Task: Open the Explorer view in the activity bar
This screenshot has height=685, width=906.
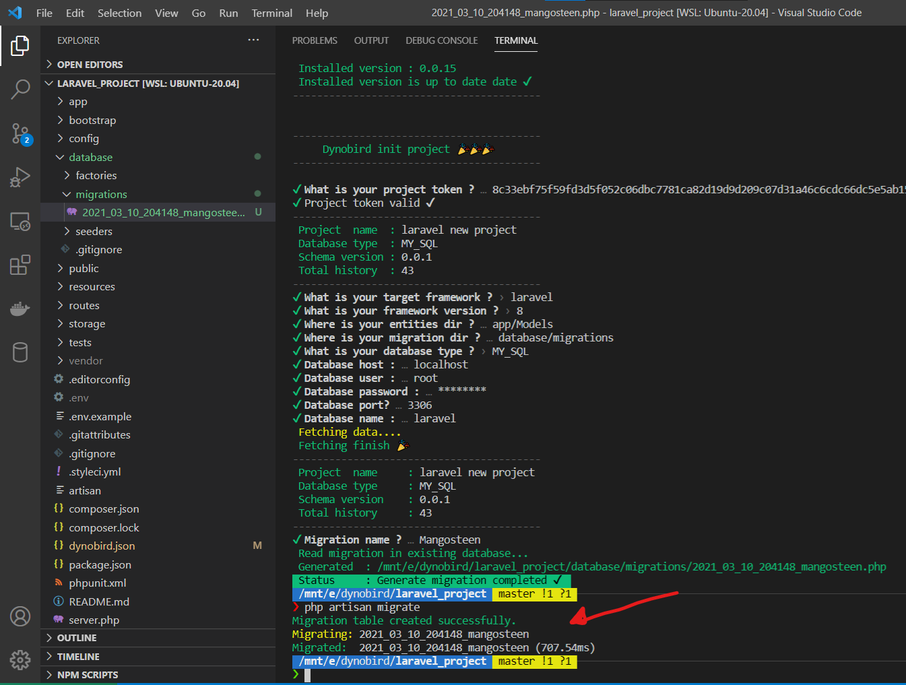Action: [20, 46]
